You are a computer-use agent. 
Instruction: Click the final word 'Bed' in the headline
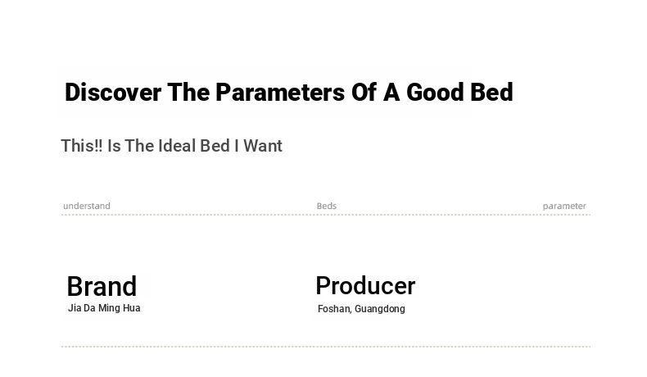pyautogui.click(x=491, y=92)
